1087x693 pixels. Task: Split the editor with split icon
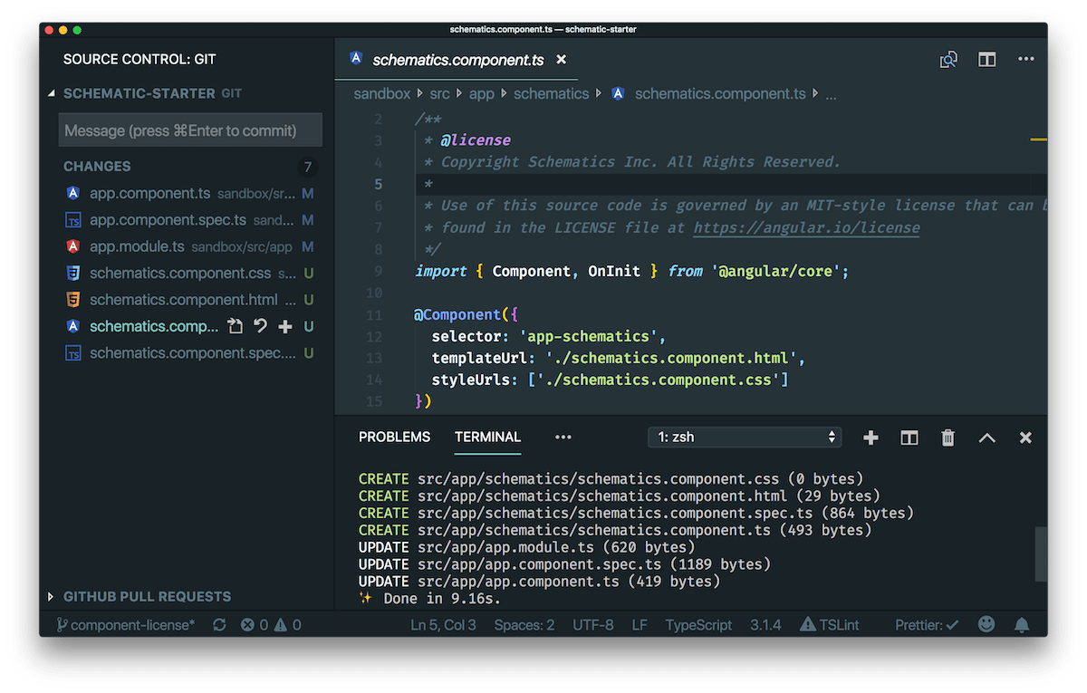coord(987,60)
